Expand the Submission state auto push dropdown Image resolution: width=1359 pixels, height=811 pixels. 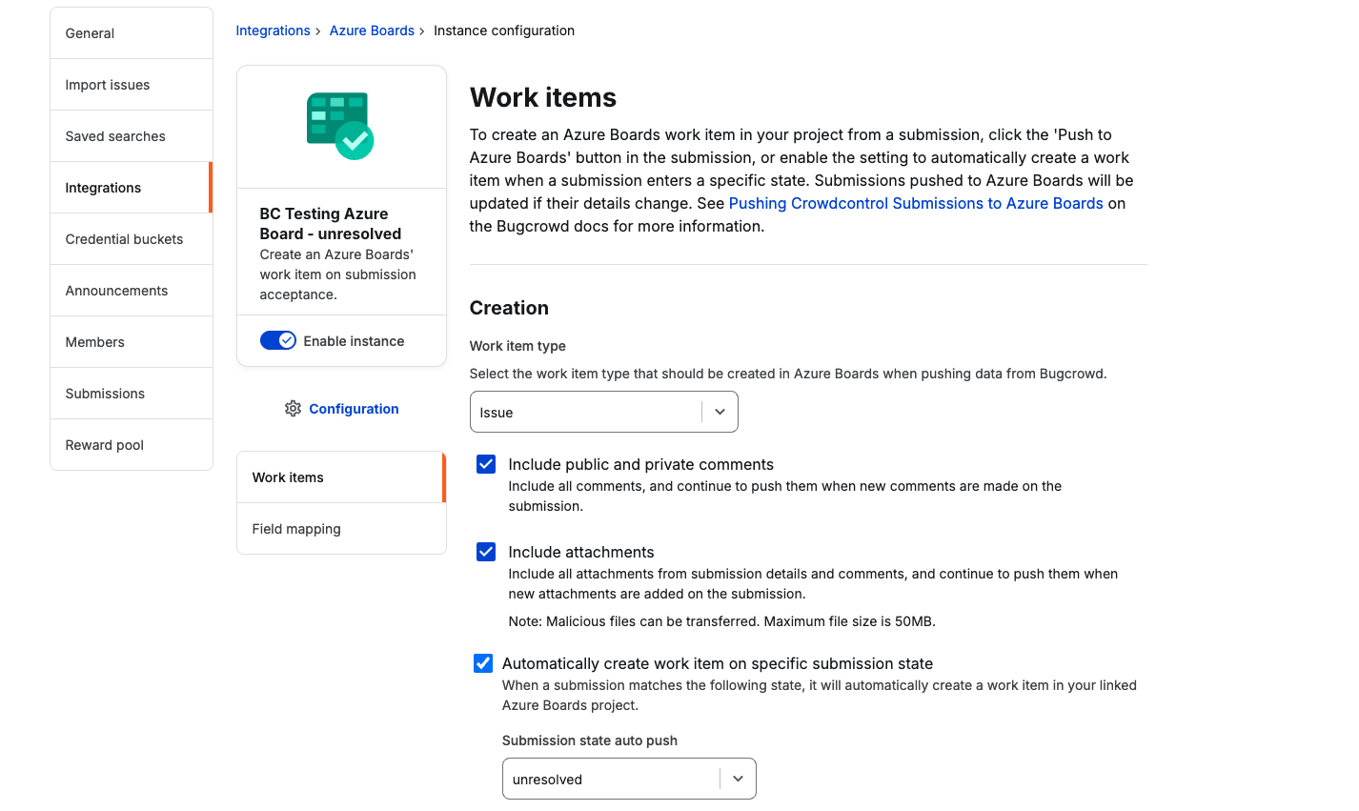[610, 780]
